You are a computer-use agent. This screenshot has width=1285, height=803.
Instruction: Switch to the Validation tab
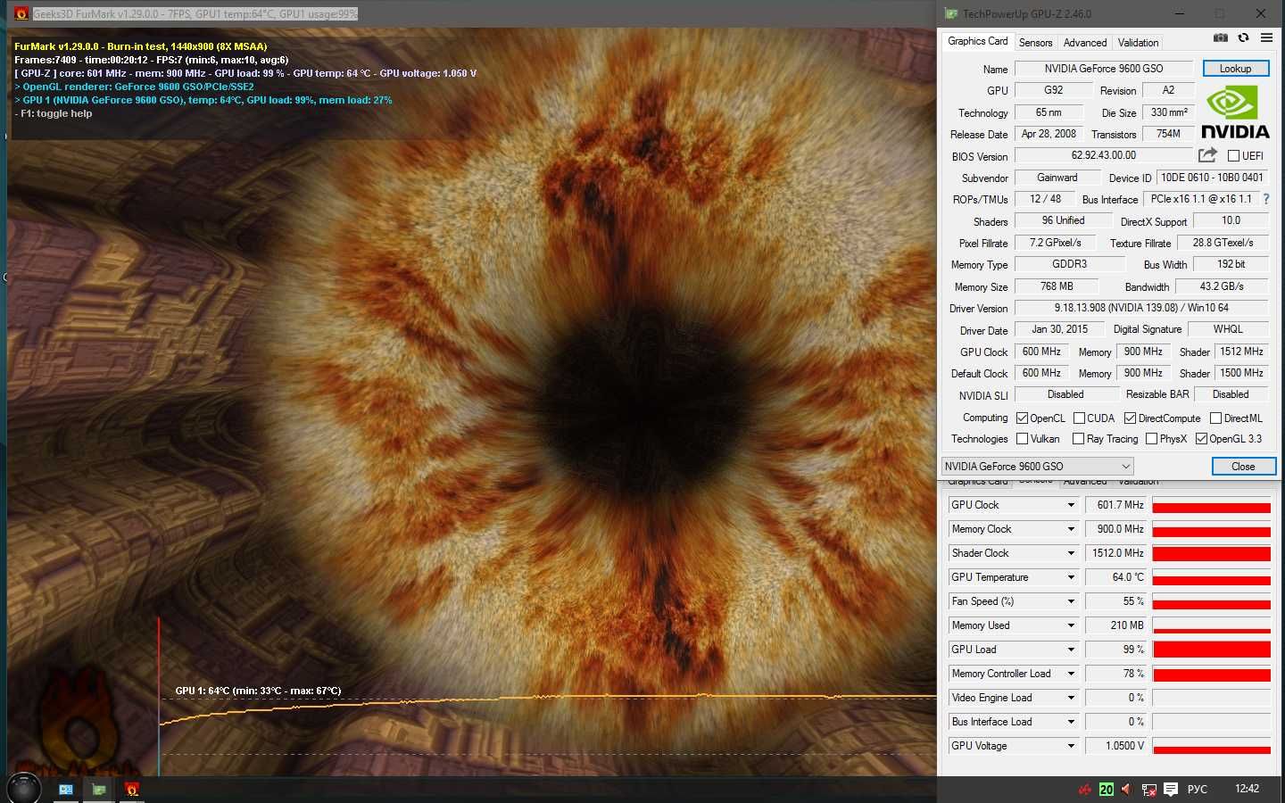click(x=1138, y=43)
